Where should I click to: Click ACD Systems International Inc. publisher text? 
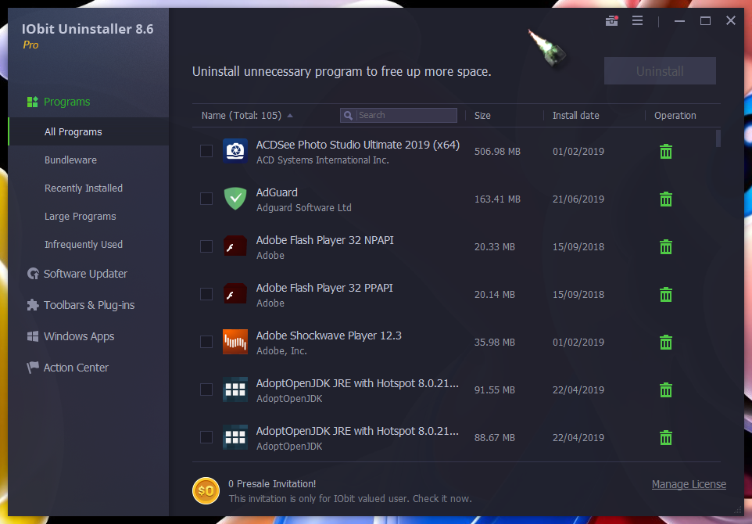[322, 160]
